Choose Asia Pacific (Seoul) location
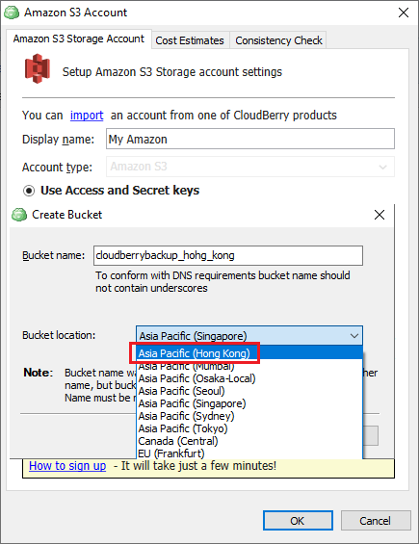Image resolution: width=419 pixels, height=544 pixels. coord(249,391)
